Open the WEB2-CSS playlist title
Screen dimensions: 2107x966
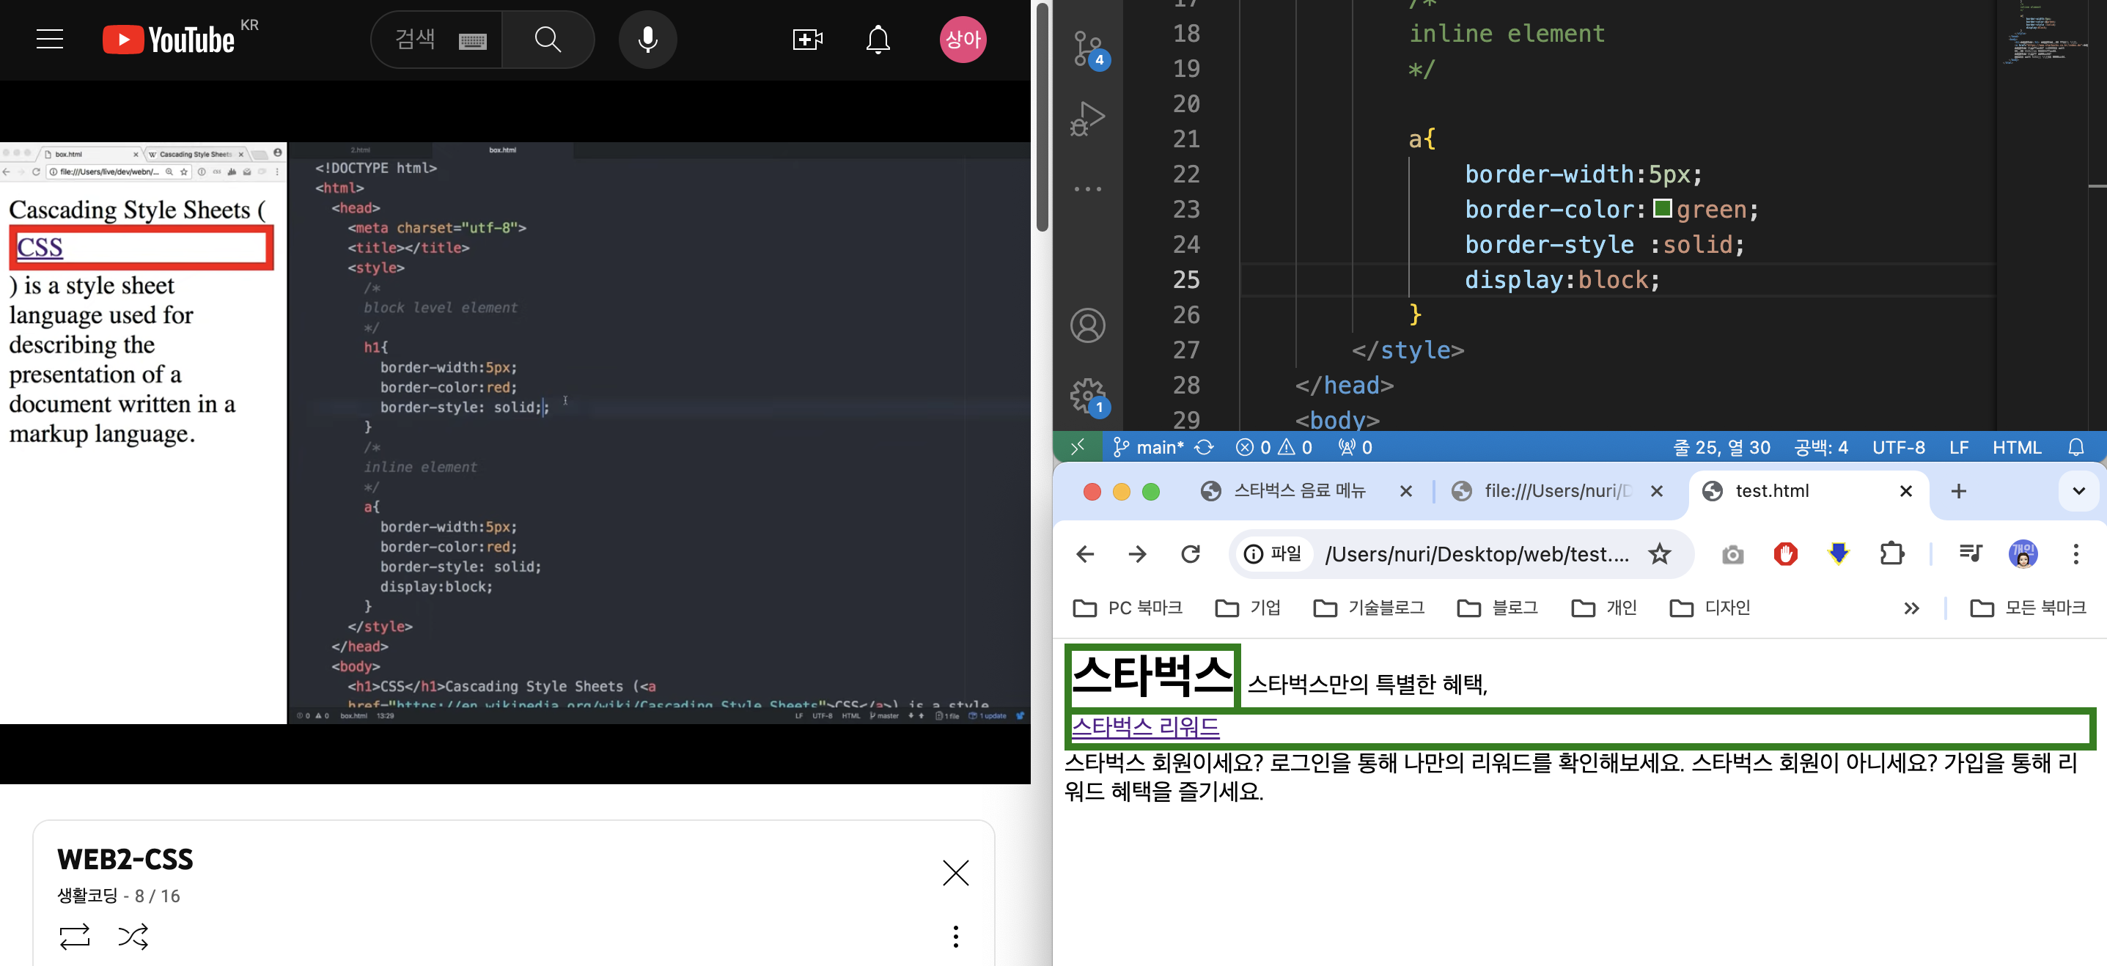pos(125,859)
